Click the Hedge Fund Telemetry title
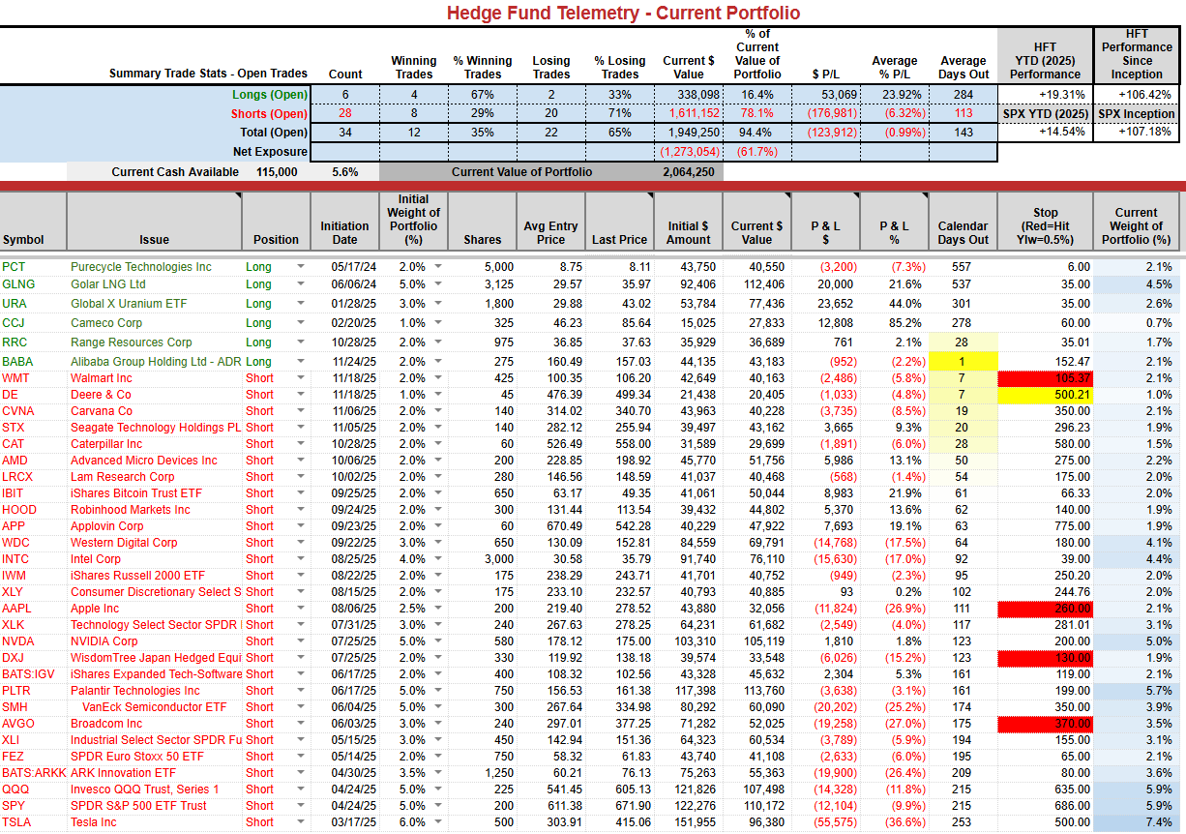Screen dimensions: 1186x834 pos(623,13)
